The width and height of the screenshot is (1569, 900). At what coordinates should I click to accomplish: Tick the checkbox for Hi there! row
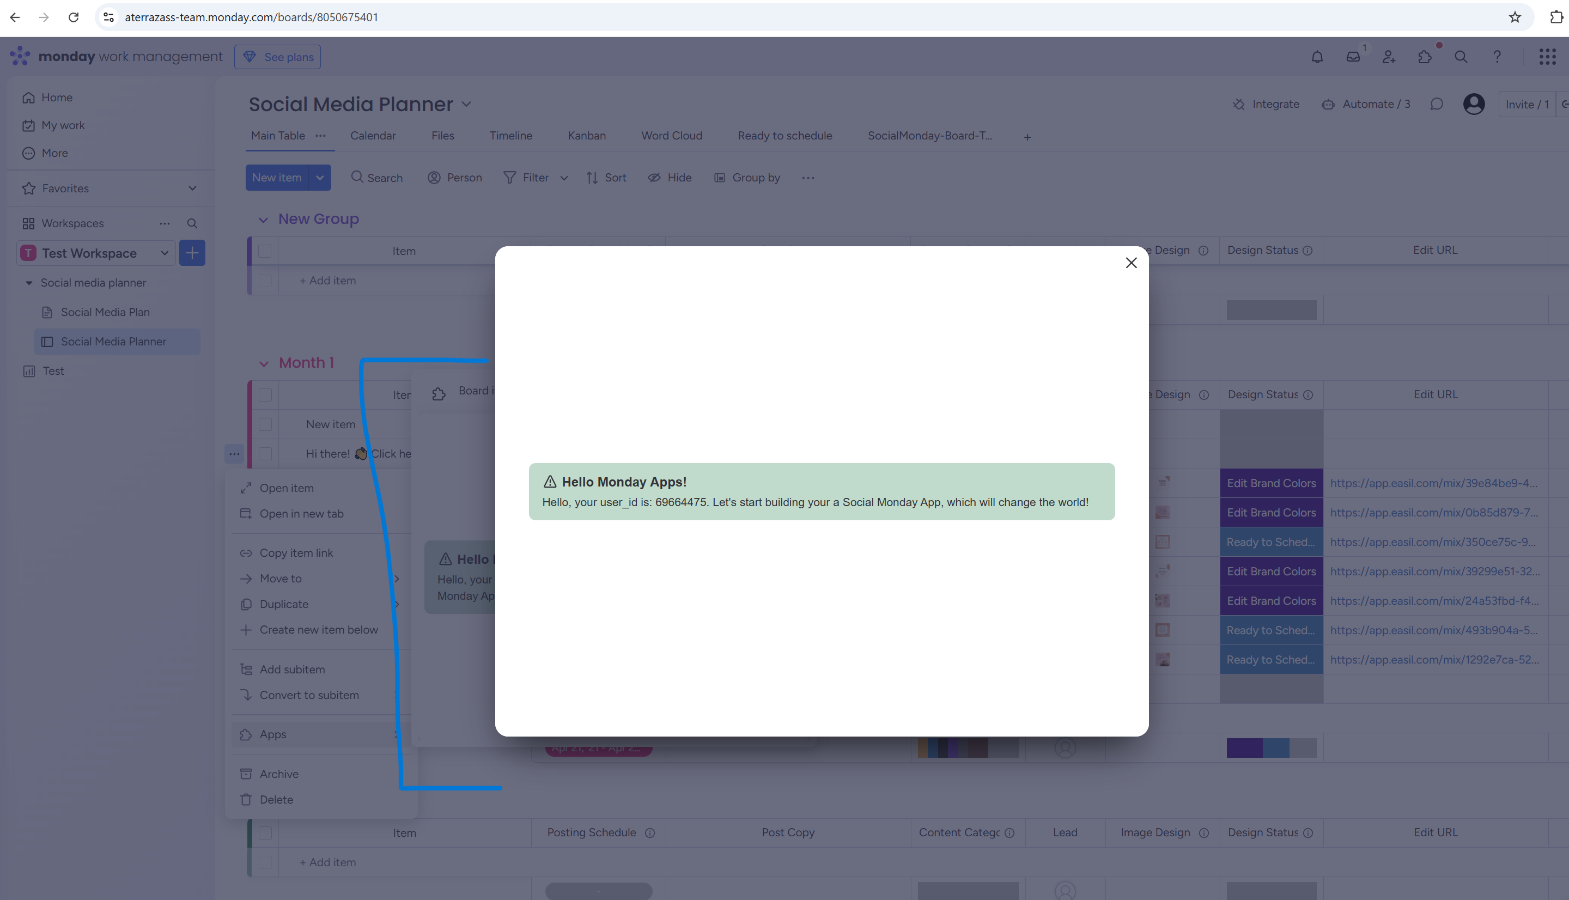[x=265, y=454]
